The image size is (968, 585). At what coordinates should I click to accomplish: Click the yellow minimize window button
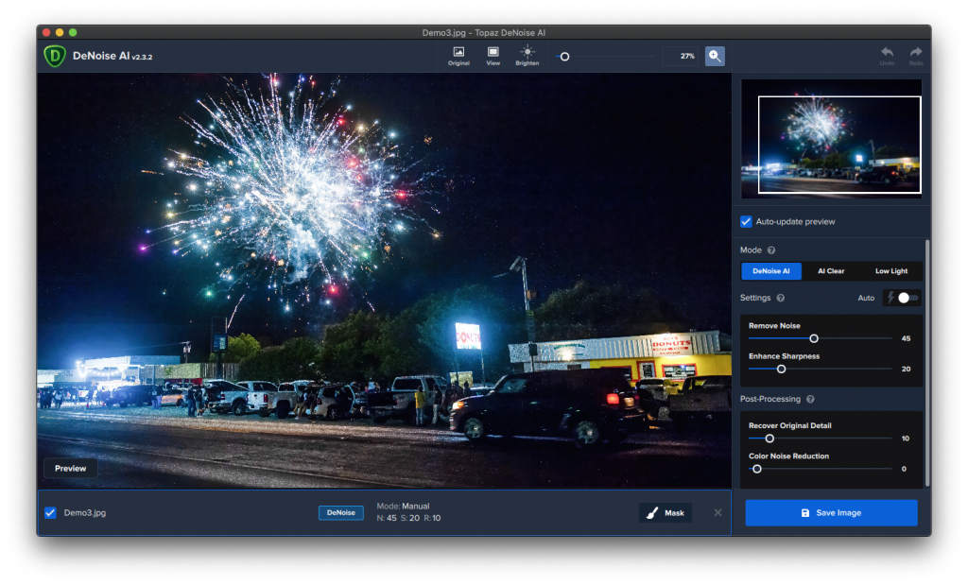click(x=60, y=32)
